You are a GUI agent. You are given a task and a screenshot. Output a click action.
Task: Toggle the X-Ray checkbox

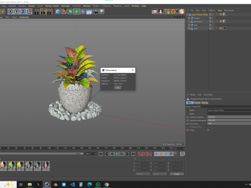pyautogui.click(x=208, y=130)
